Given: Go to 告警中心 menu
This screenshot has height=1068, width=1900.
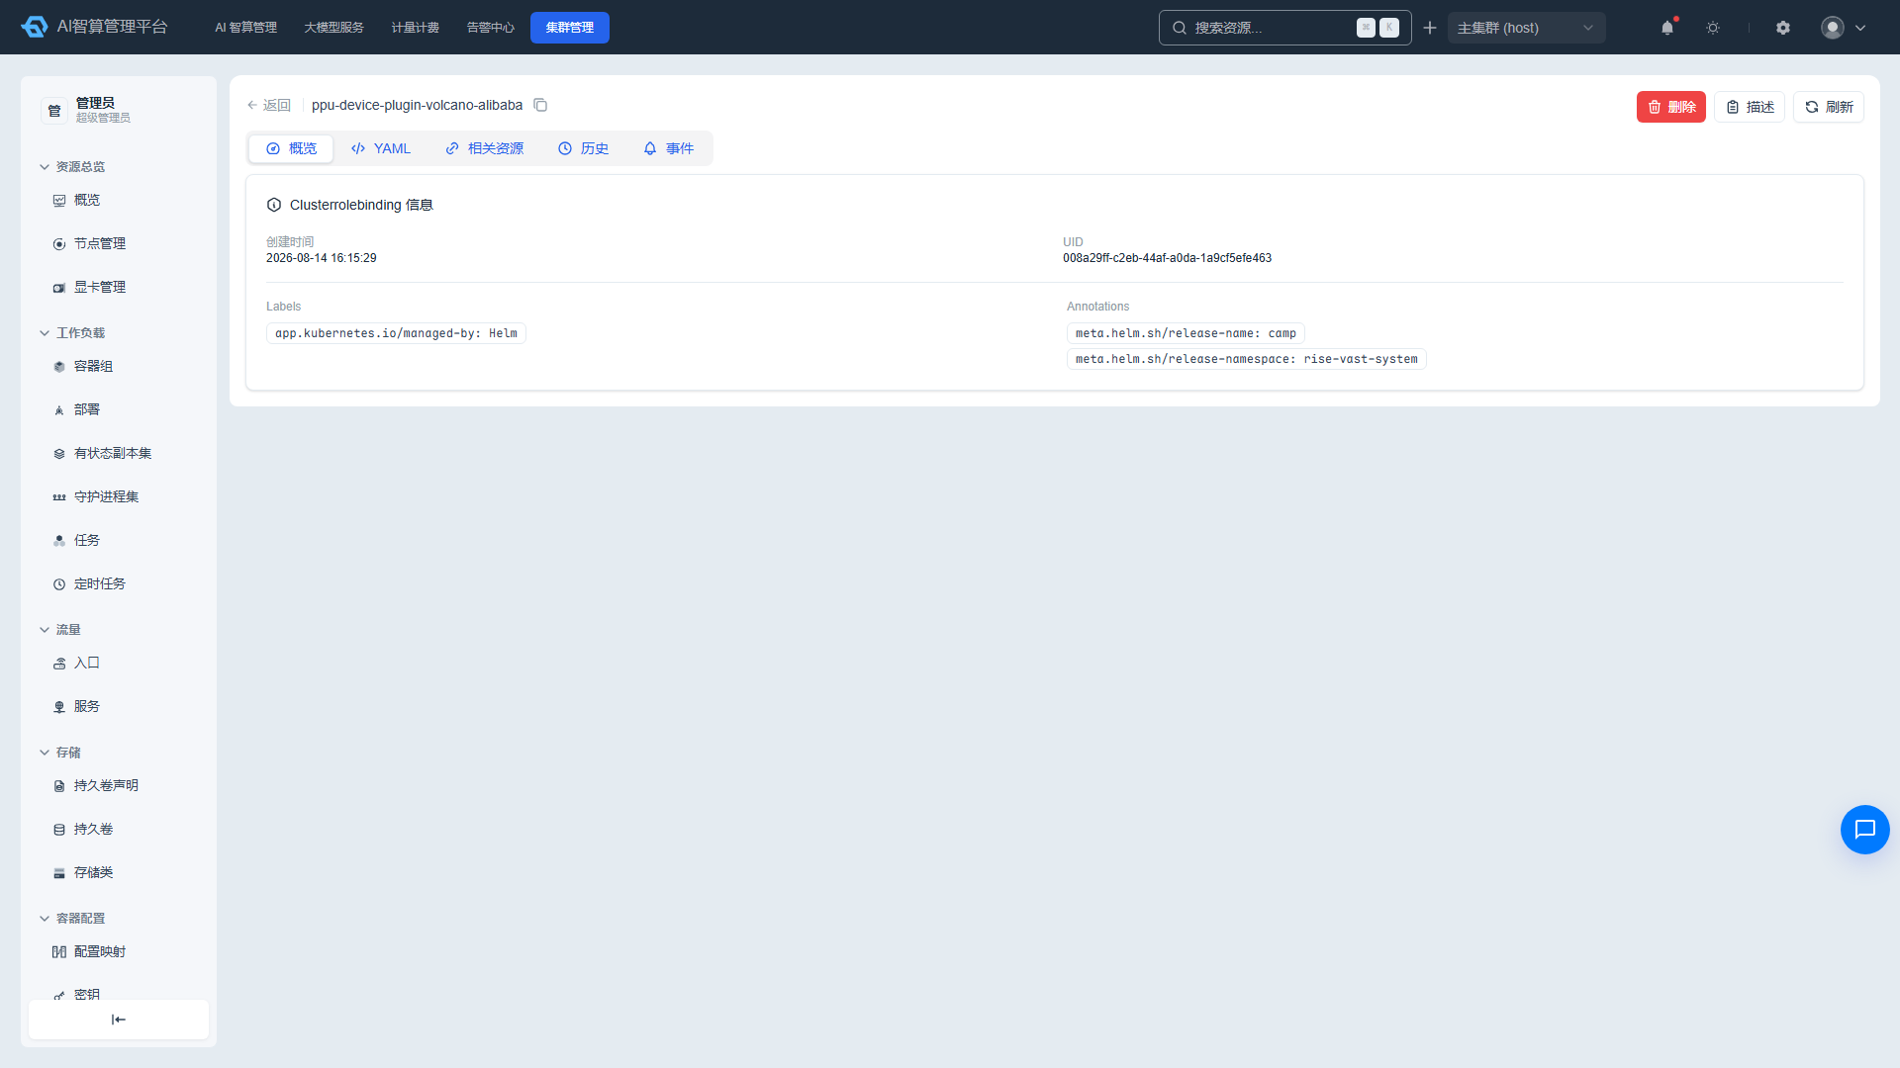Looking at the screenshot, I should 491,28.
